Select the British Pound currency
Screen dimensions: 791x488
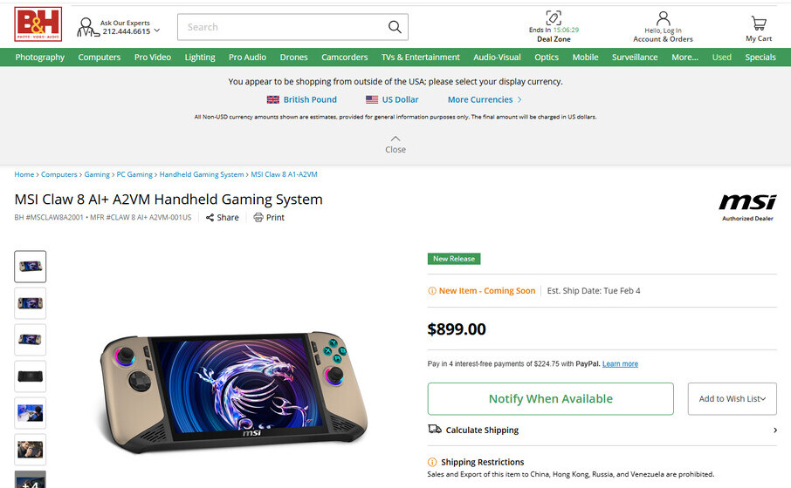(302, 99)
